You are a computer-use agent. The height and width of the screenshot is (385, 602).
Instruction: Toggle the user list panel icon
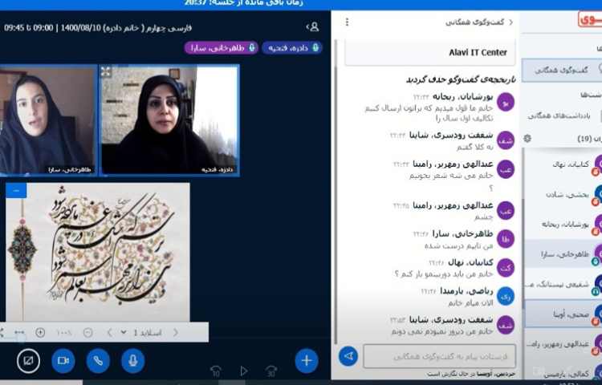313,26
